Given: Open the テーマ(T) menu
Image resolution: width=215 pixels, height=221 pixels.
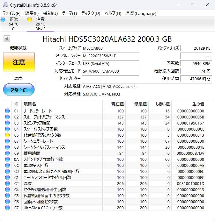Looking at the screenshot, I should (x=70, y=13).
